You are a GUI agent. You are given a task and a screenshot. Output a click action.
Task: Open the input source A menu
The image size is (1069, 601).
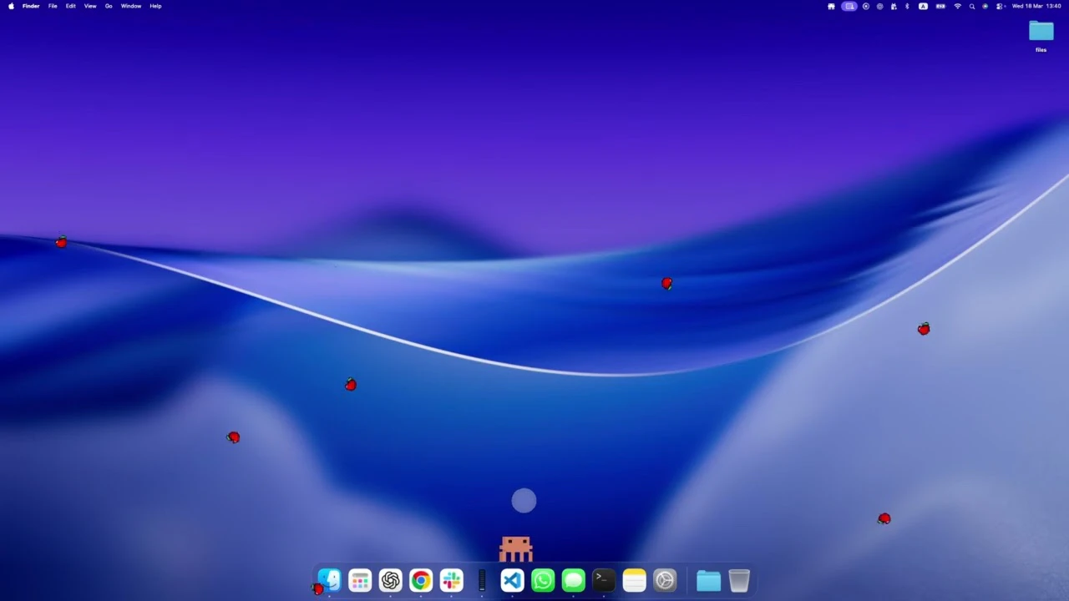coord(923,6)
